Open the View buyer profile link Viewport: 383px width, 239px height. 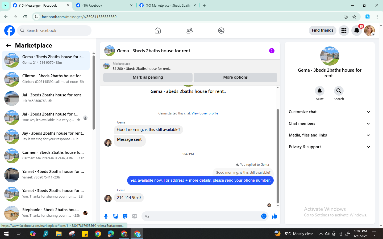(x=205, y=113)
